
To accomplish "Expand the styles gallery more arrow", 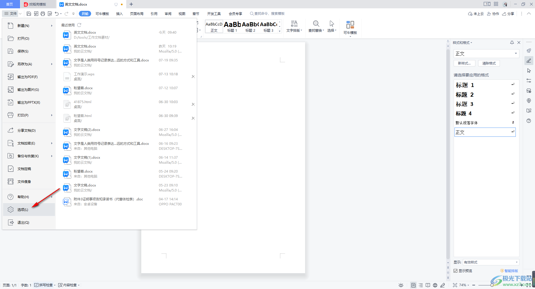I will (280, 31).
